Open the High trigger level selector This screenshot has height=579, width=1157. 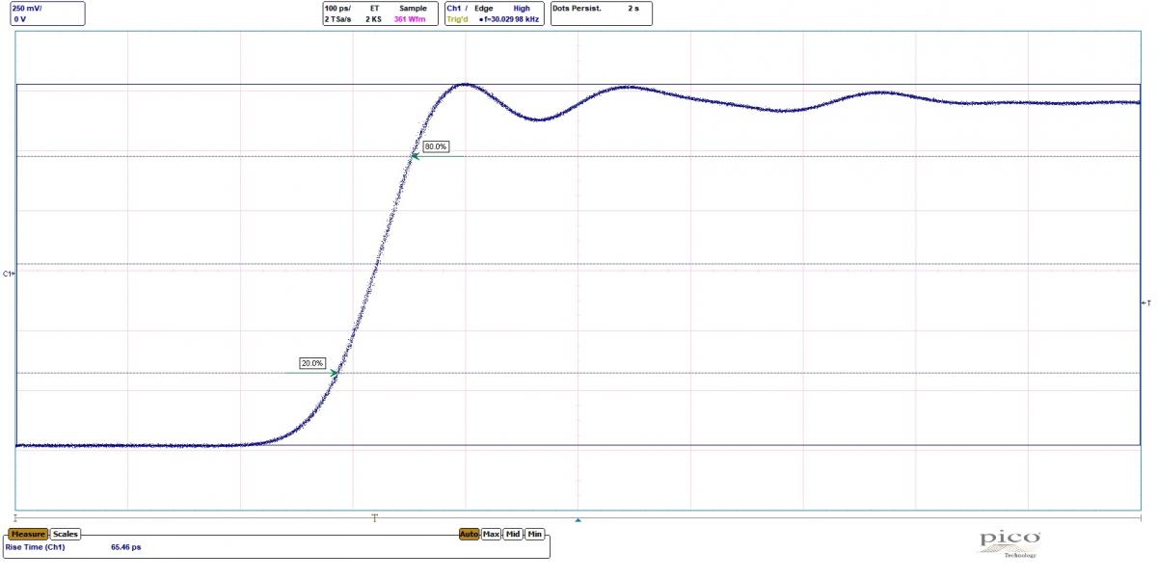521,8
